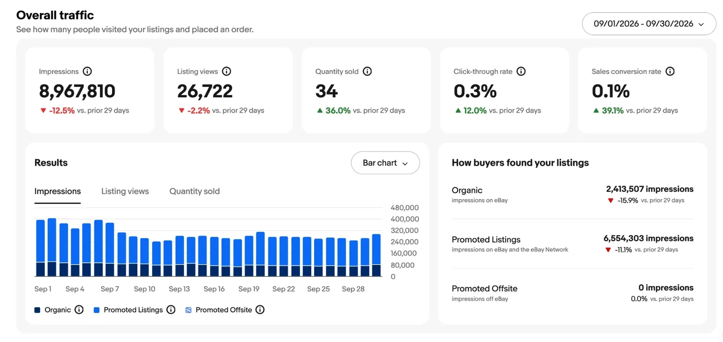Click the Listing views info icon
The width and height of the screenshot is (723, 342).
coord(226,71)
